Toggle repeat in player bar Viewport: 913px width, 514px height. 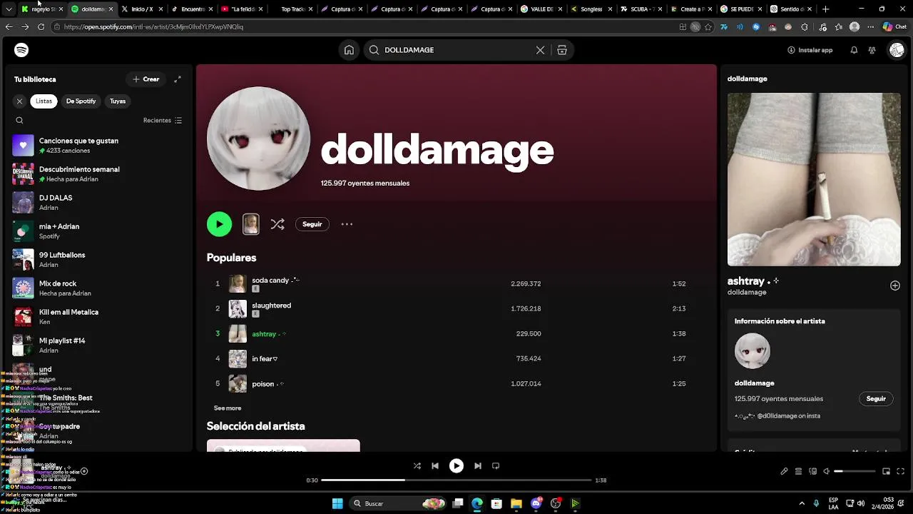point(496,465)
